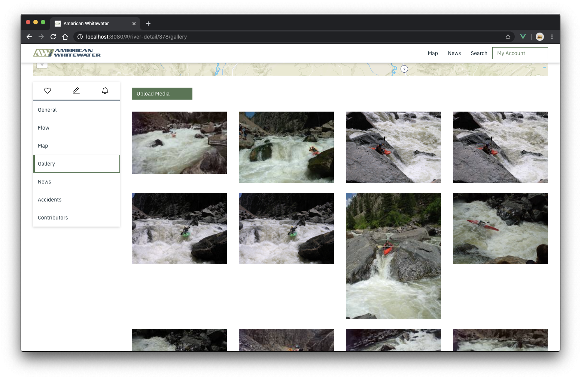Go to News in top navigation

tap(454, 53)
